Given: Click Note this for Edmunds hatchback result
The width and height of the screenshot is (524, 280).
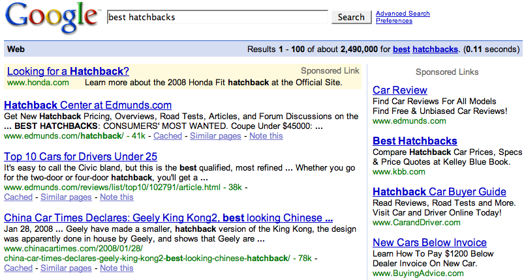Looking at the screenshot, I should [266, 136].
